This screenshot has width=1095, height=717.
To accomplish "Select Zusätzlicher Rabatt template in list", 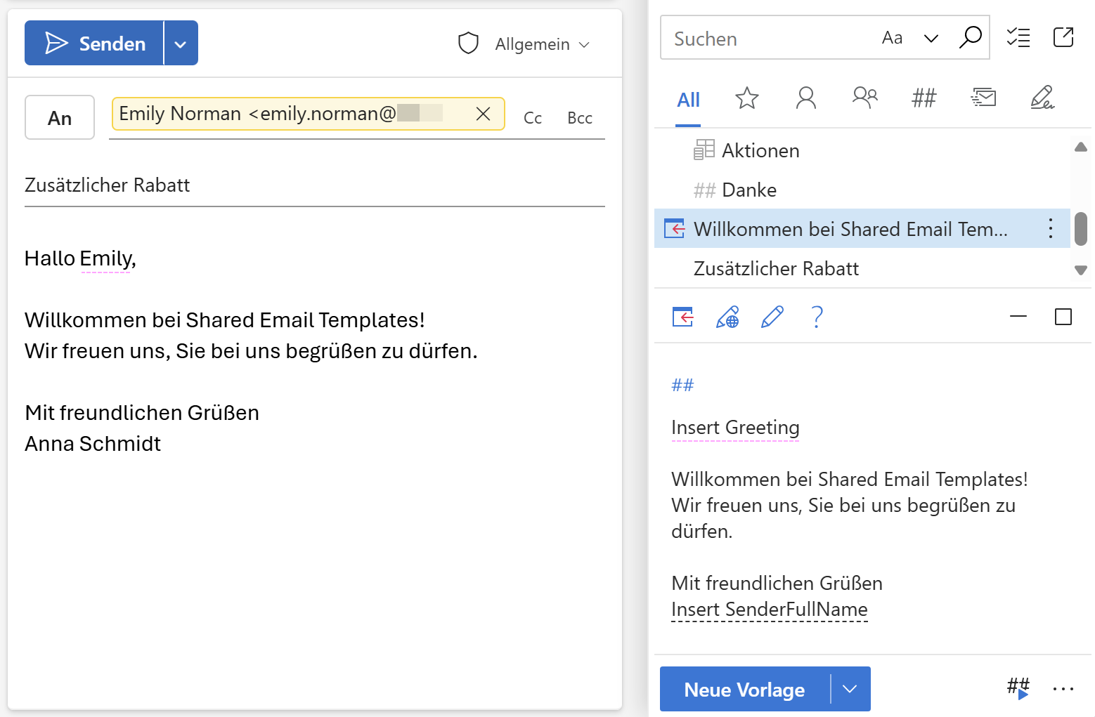I will (x=862, y=268).
